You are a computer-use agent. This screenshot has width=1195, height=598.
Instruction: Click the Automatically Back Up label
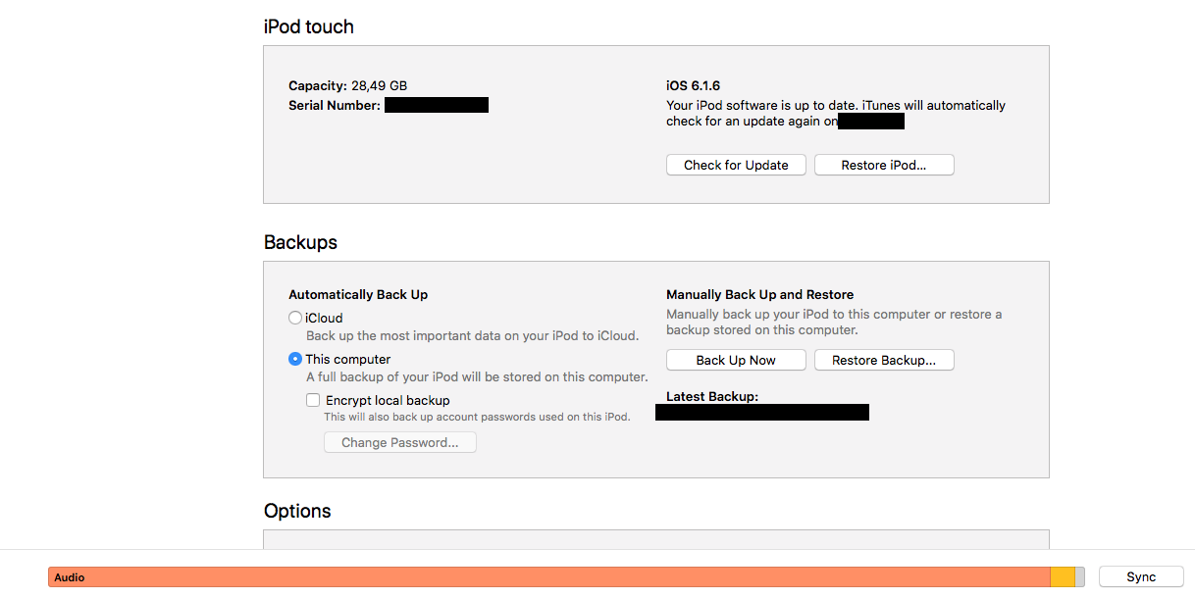358,294
